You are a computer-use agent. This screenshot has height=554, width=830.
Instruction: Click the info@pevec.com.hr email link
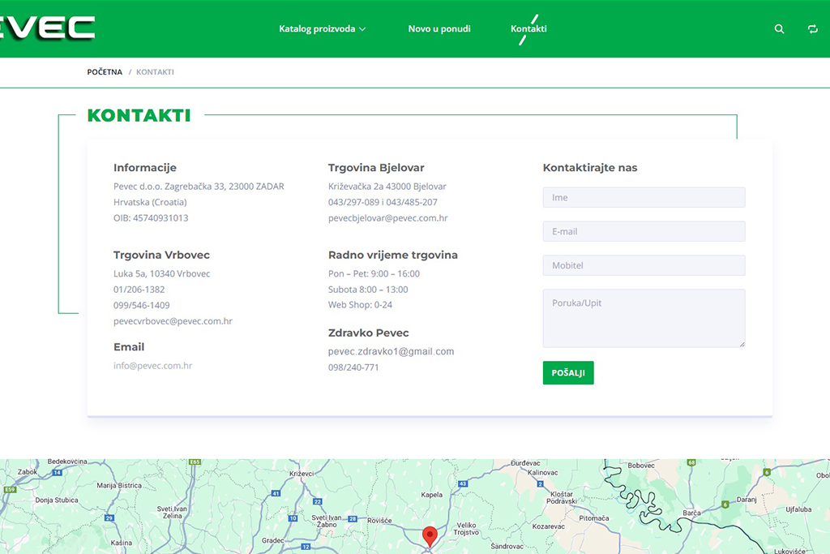(x=153, y=365)
